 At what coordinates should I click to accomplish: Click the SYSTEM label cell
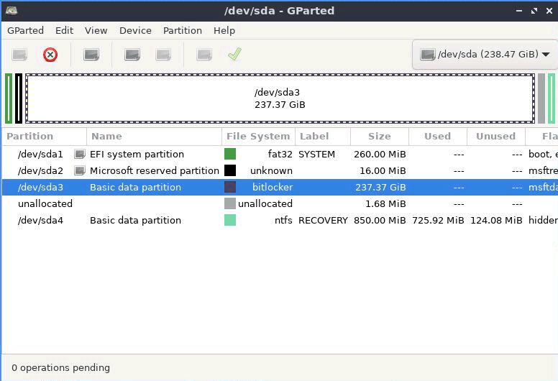(x=316, y=154)
